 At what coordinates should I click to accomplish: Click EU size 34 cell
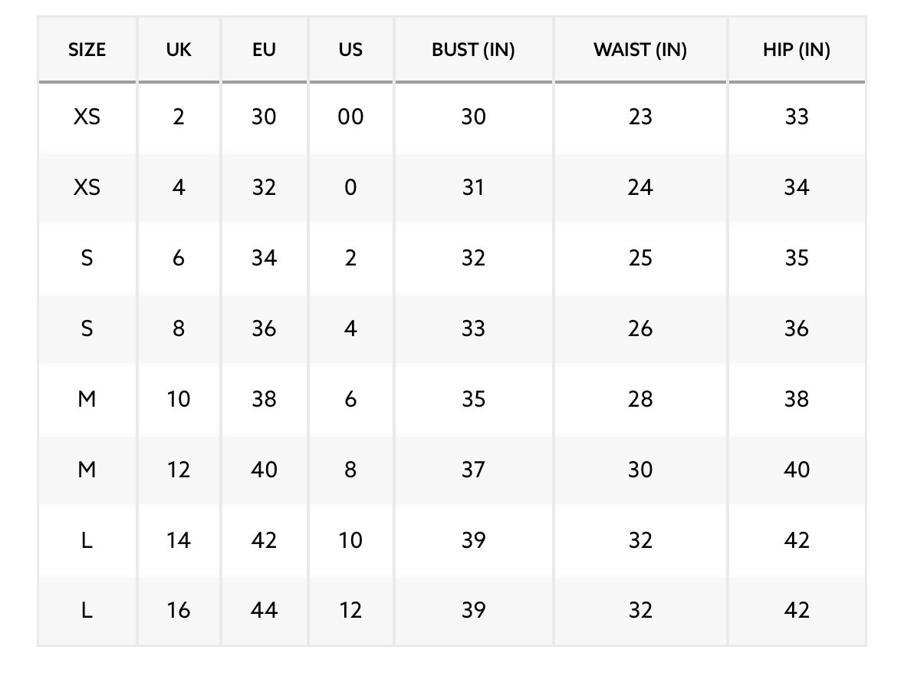click(264, 258)
